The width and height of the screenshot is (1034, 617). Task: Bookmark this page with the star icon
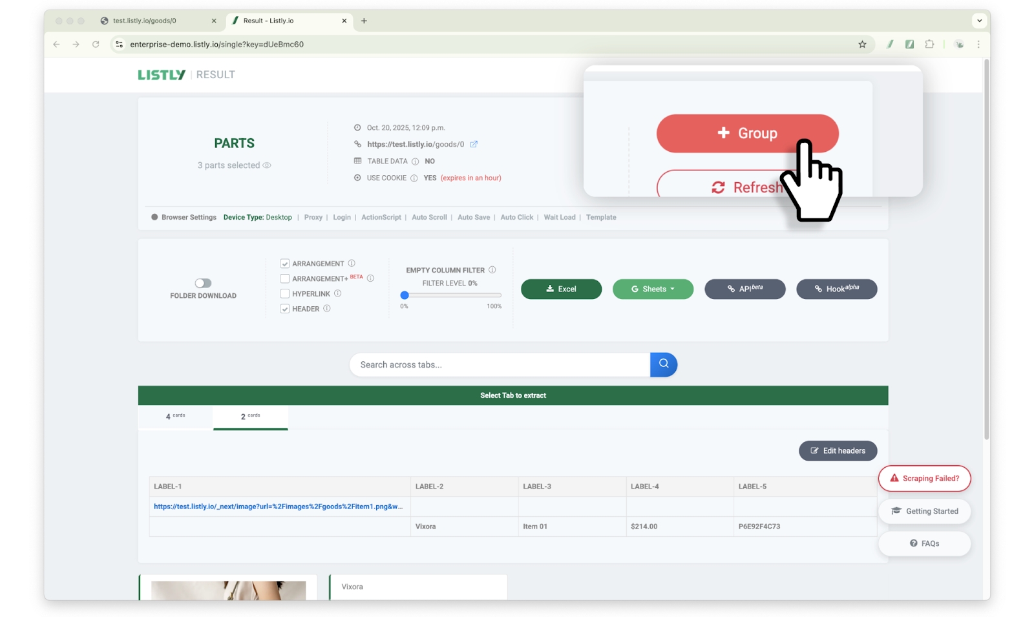coord(862,45)
